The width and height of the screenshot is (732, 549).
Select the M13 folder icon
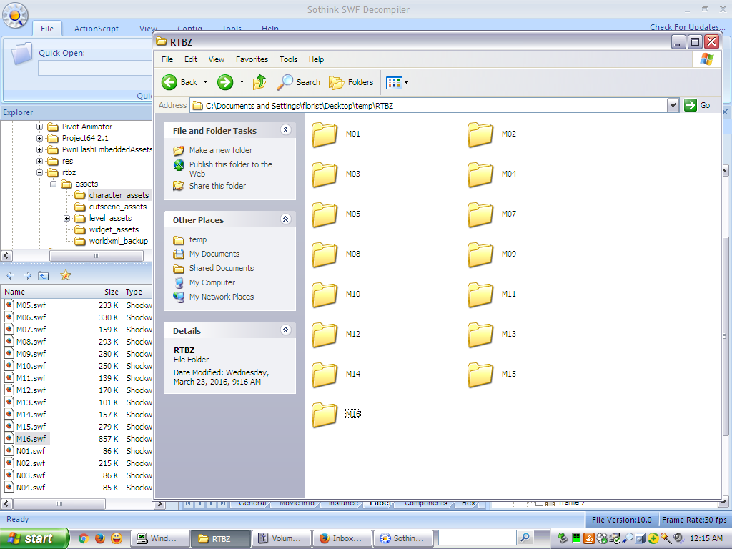pos(480,335)
